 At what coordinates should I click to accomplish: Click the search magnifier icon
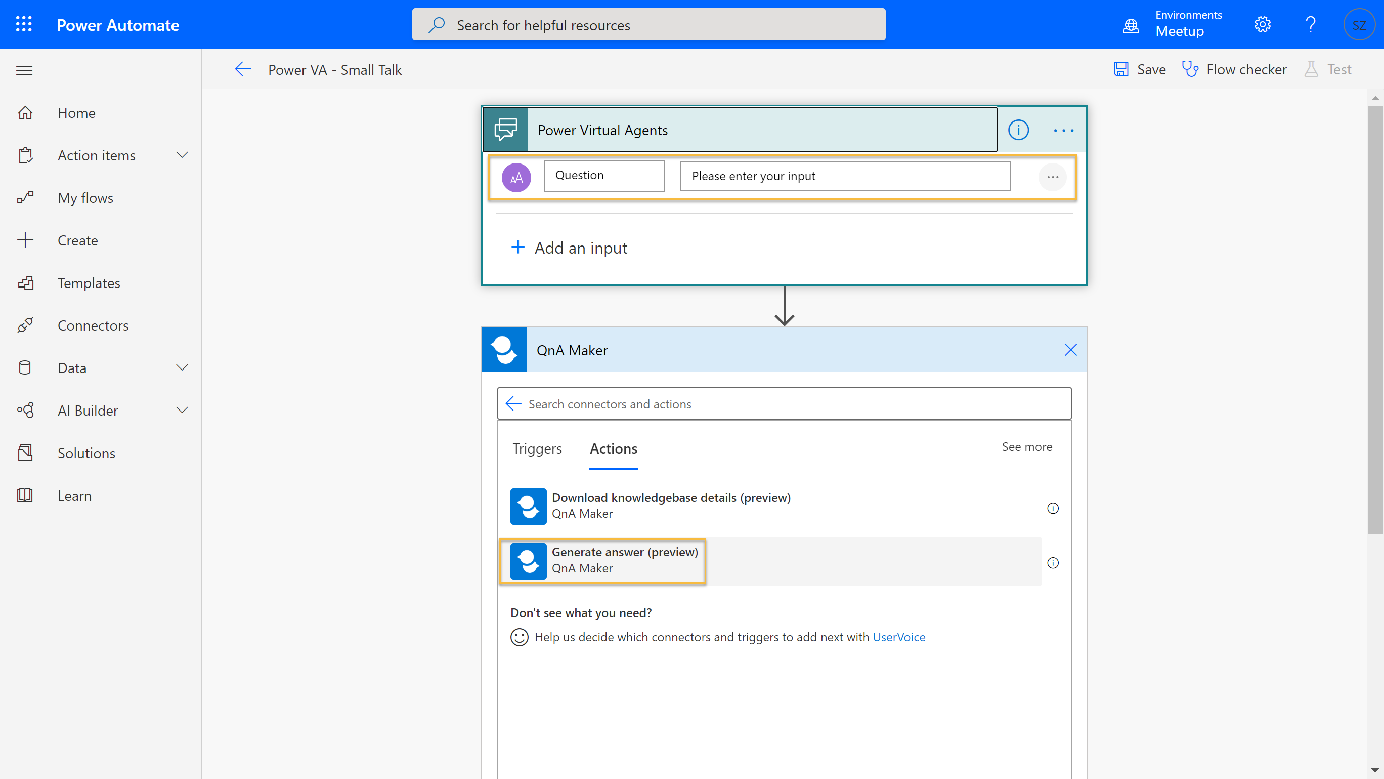437,25
